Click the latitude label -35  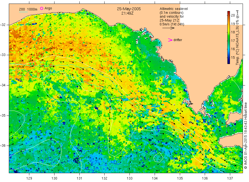[3, 115]
